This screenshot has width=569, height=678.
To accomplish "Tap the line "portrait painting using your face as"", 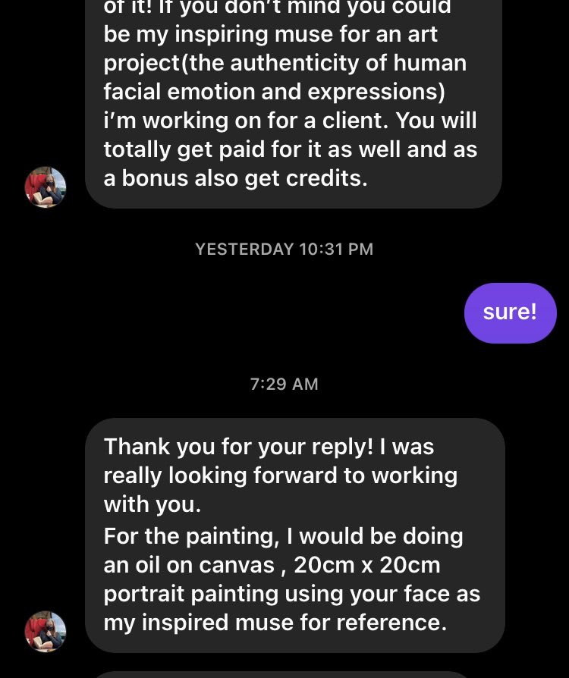I will pyautogui.click(x=291, y=594).
